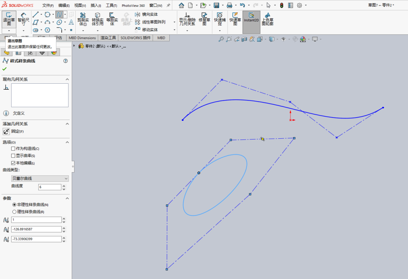The height and width of the screenshot is (279, 408).
Task: Open the 修复草图 repair sketch tool
Action: (204, 19)
